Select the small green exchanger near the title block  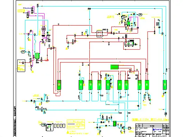[x=115, y=123]
